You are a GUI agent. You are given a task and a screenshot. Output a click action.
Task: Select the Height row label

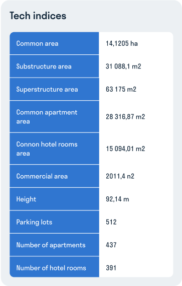click(54, 199)
